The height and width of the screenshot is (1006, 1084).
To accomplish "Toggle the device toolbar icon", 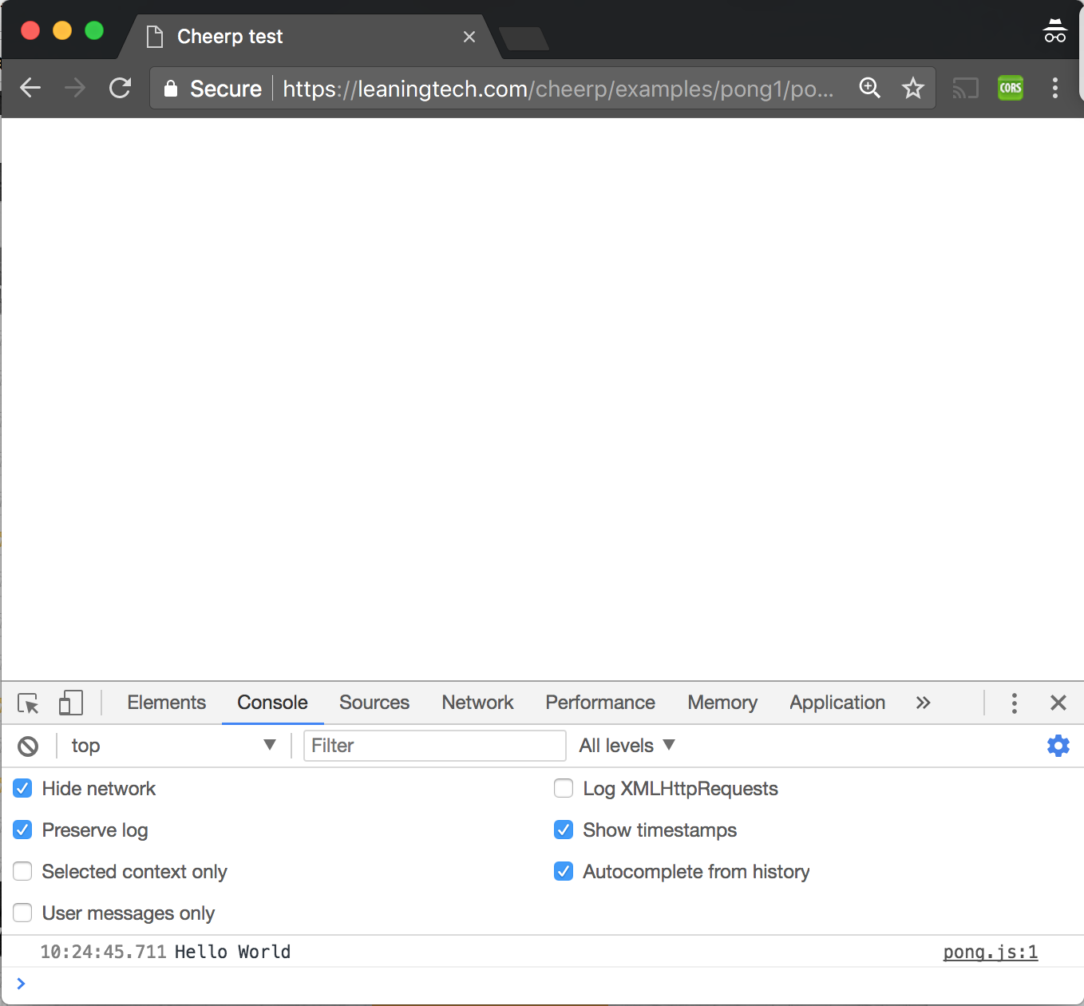I will tap(70, 703).
